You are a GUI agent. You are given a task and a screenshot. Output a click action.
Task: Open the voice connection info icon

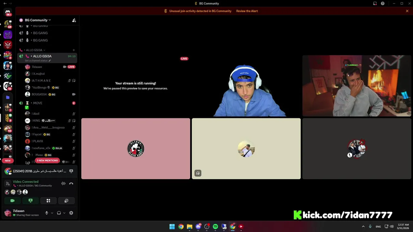[x=8, y=183]
